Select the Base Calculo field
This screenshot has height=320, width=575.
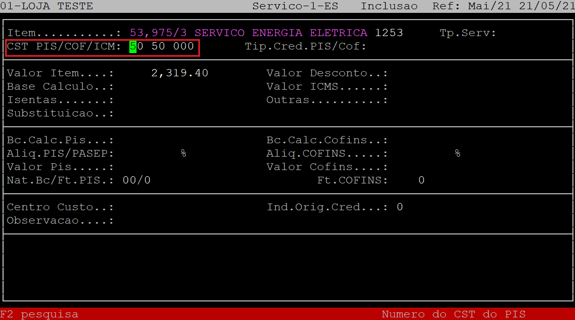click(x=155, y=87)
